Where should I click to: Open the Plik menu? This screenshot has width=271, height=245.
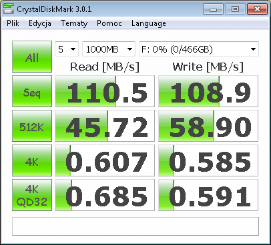coord(13,23)
